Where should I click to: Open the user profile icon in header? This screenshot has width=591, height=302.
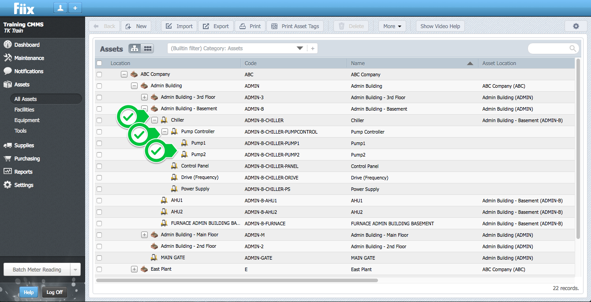pos(60,7)
